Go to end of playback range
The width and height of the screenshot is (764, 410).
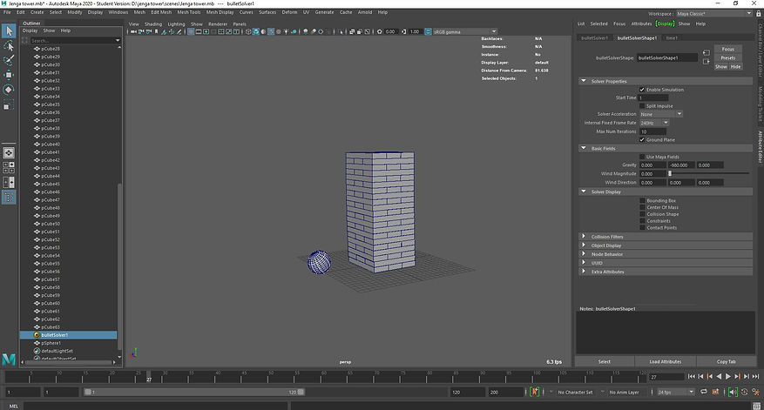point(755,376)
